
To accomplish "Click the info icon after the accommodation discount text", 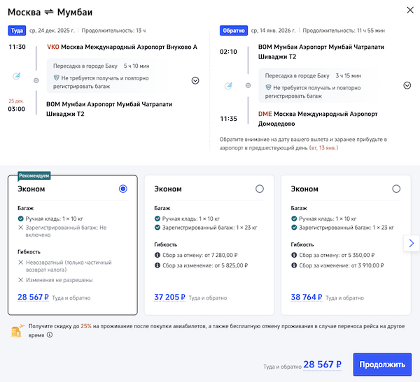I will 50,335.
